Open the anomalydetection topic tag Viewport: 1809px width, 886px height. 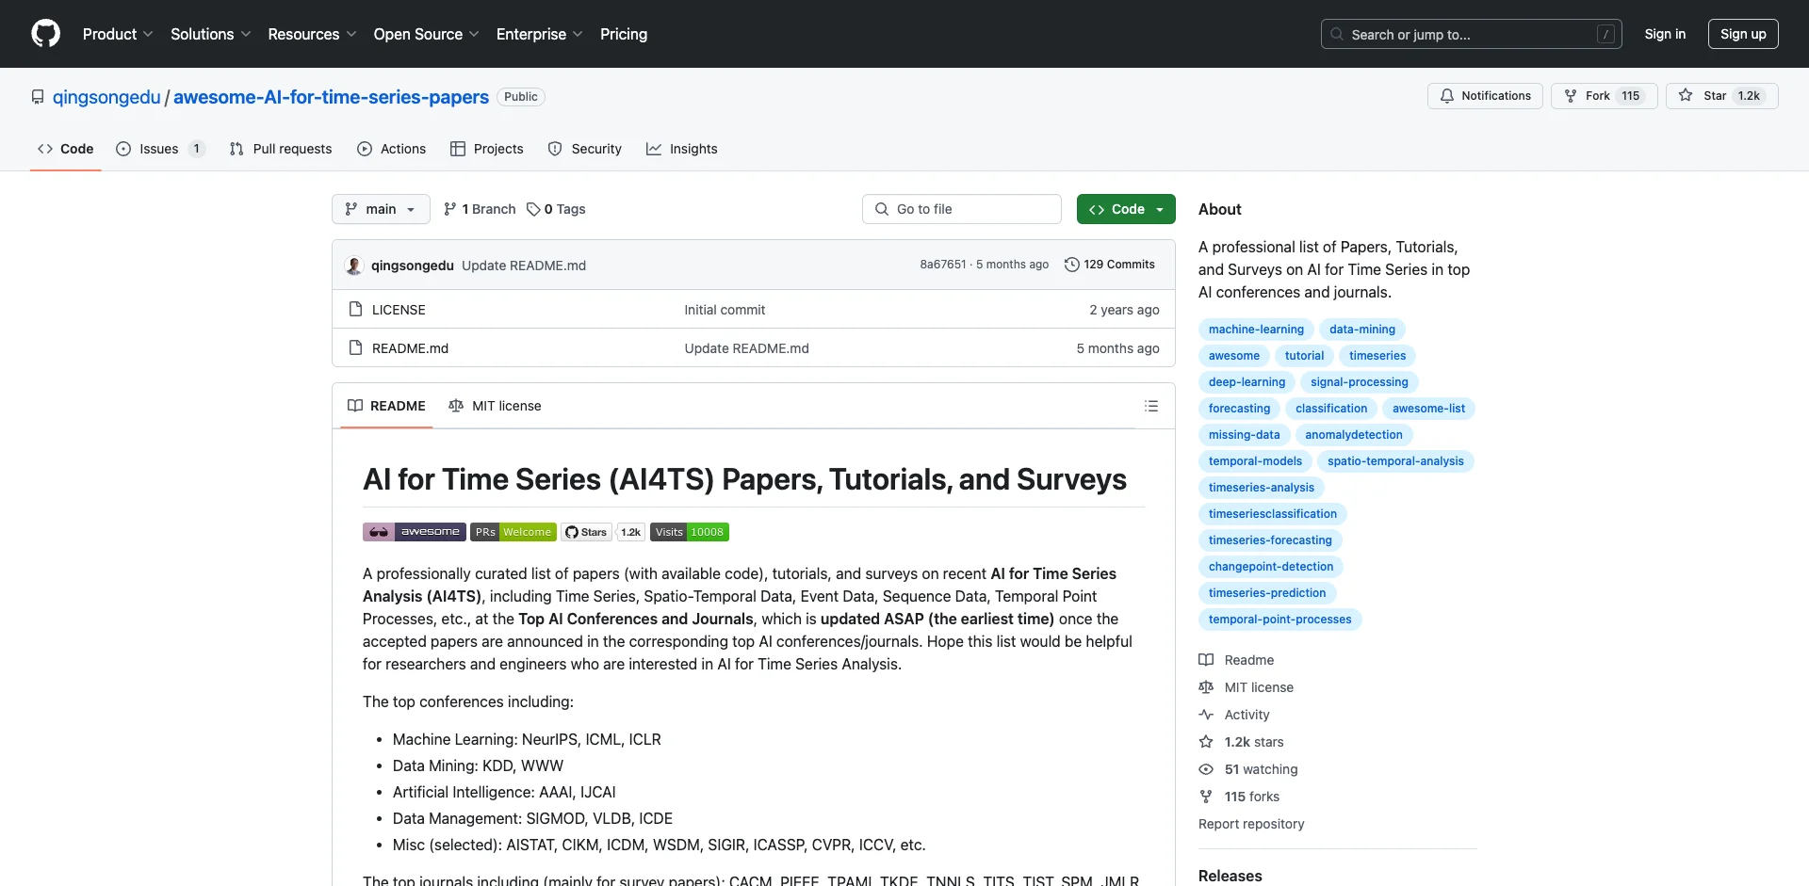coord(1354,435)
